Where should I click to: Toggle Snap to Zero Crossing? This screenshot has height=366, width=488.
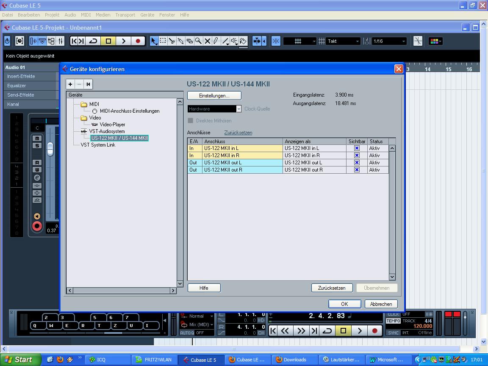pyautogui.click(x=418, y=41)
